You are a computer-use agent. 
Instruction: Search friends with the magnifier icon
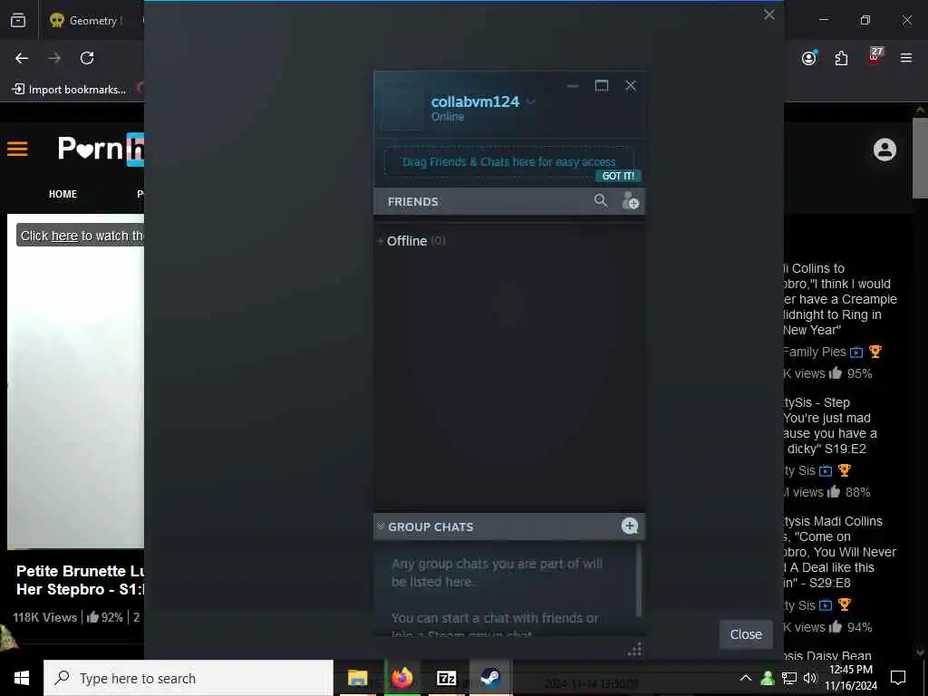tap(600, 200)
